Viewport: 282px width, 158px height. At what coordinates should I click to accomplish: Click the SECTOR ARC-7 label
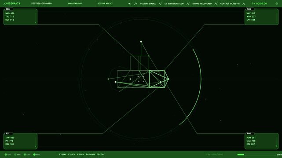(105, 4)
